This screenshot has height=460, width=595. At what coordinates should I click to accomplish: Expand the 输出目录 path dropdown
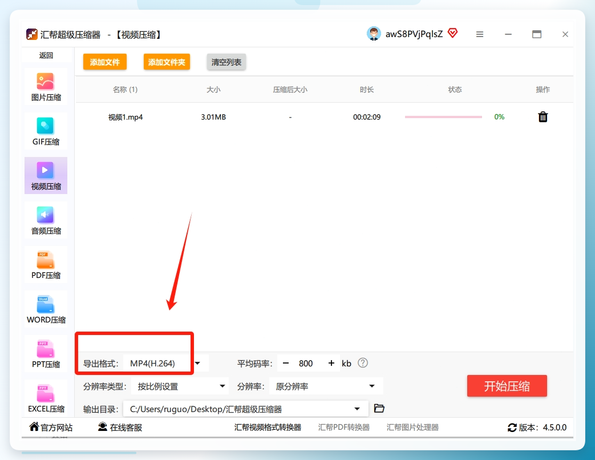[x=357, y=409]
